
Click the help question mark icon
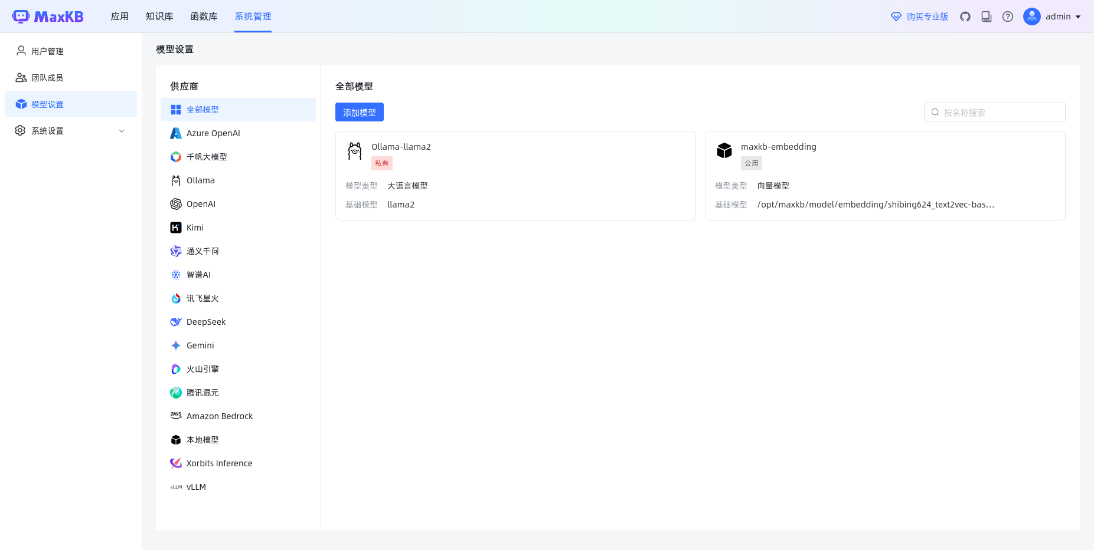(1008, 17)
